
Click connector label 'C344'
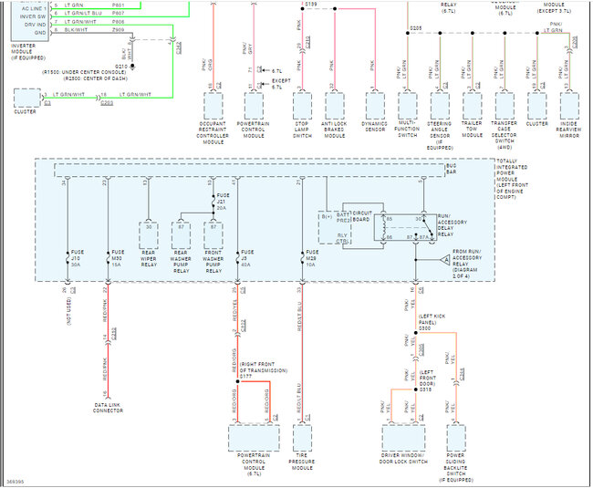click(x=463, y=374)
